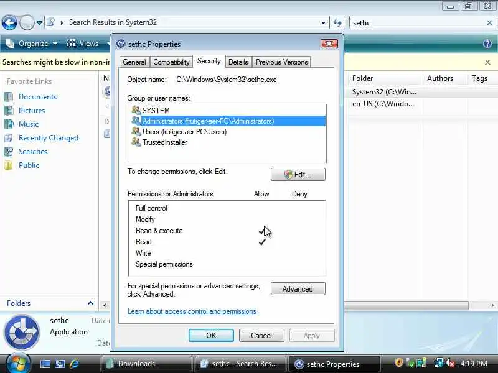Screen dimensions: 498x373
Task: Sort by the Folder column header
Action: (x=385, y=78)
